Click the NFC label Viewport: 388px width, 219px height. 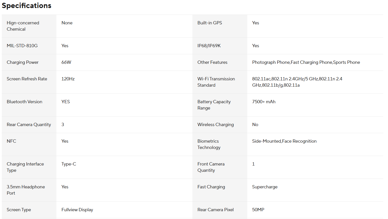(11, 141)
